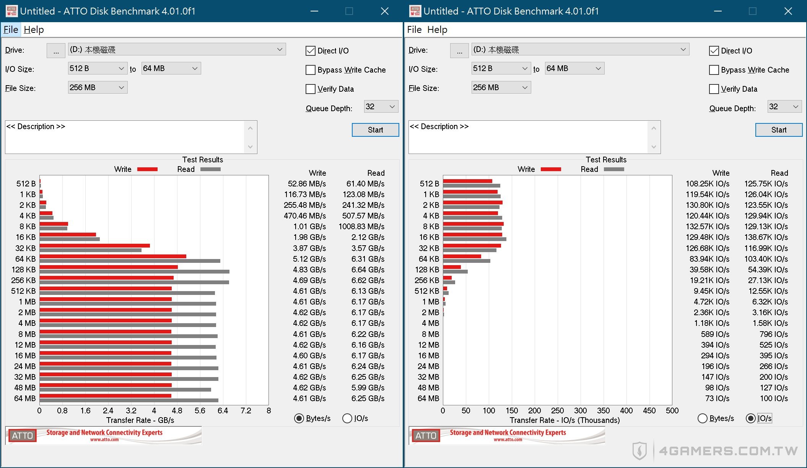
Task: Minimize the left ATTO window
Action: pyautogui.click(x=314, y=11)
